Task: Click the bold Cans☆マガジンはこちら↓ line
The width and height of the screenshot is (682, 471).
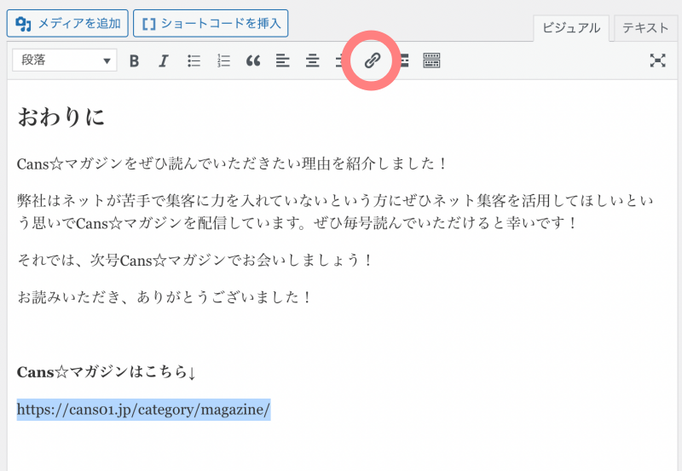Action: click(107, 372)
